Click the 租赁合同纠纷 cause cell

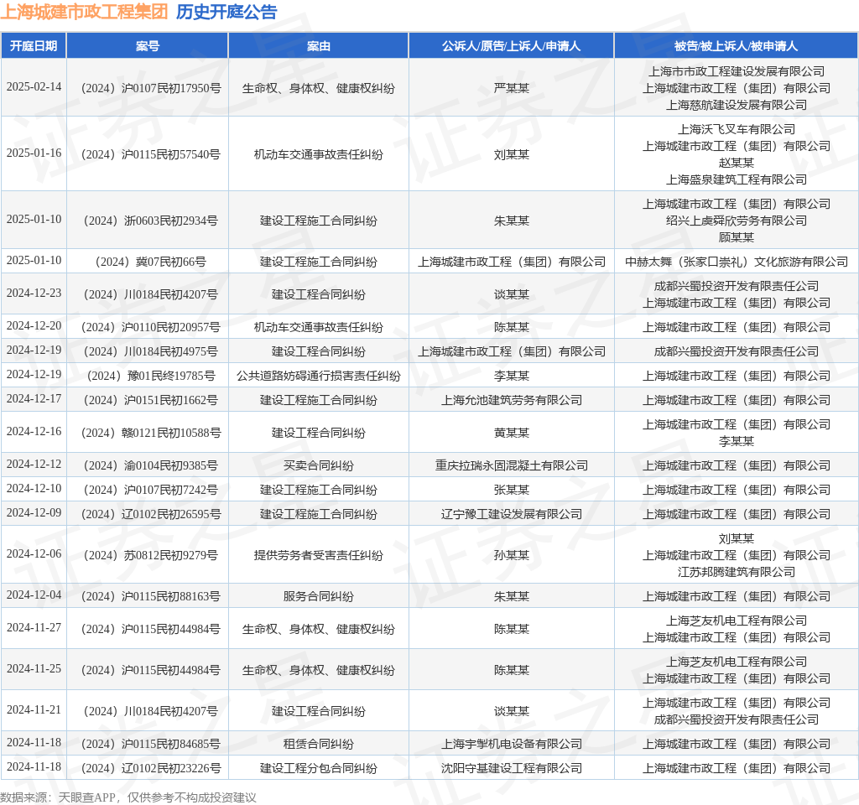click(x=318, y=745)
